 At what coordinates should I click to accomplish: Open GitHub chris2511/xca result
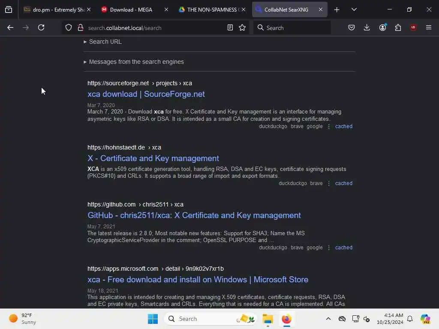click(x=194, y=215)
